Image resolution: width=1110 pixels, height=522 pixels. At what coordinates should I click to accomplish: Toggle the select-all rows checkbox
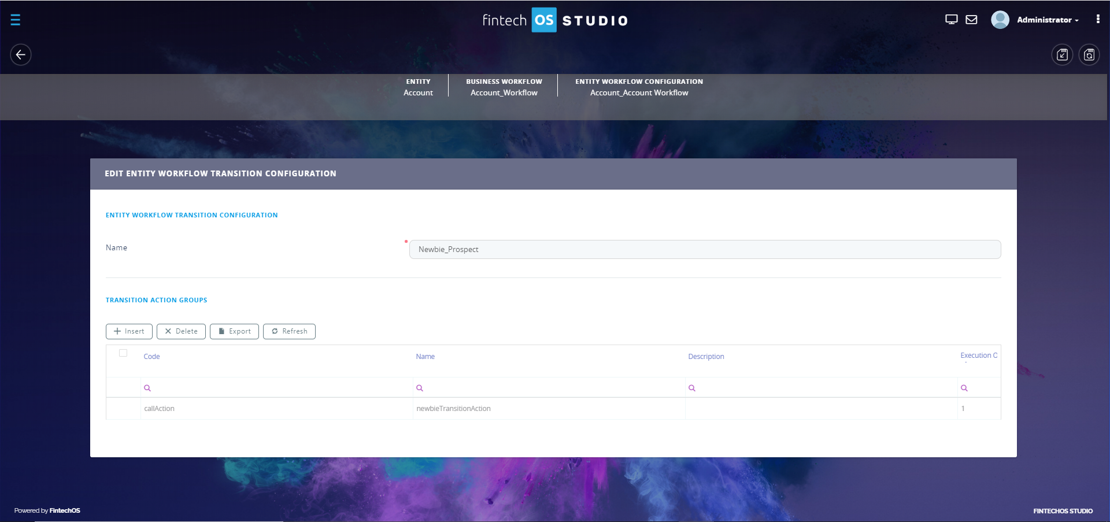coord(123,353)
